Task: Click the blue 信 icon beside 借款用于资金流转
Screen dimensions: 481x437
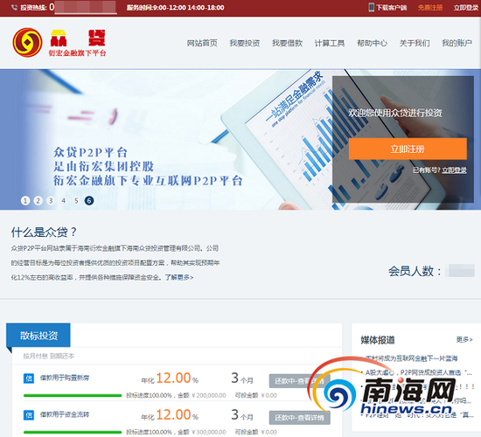Action: 29,415
